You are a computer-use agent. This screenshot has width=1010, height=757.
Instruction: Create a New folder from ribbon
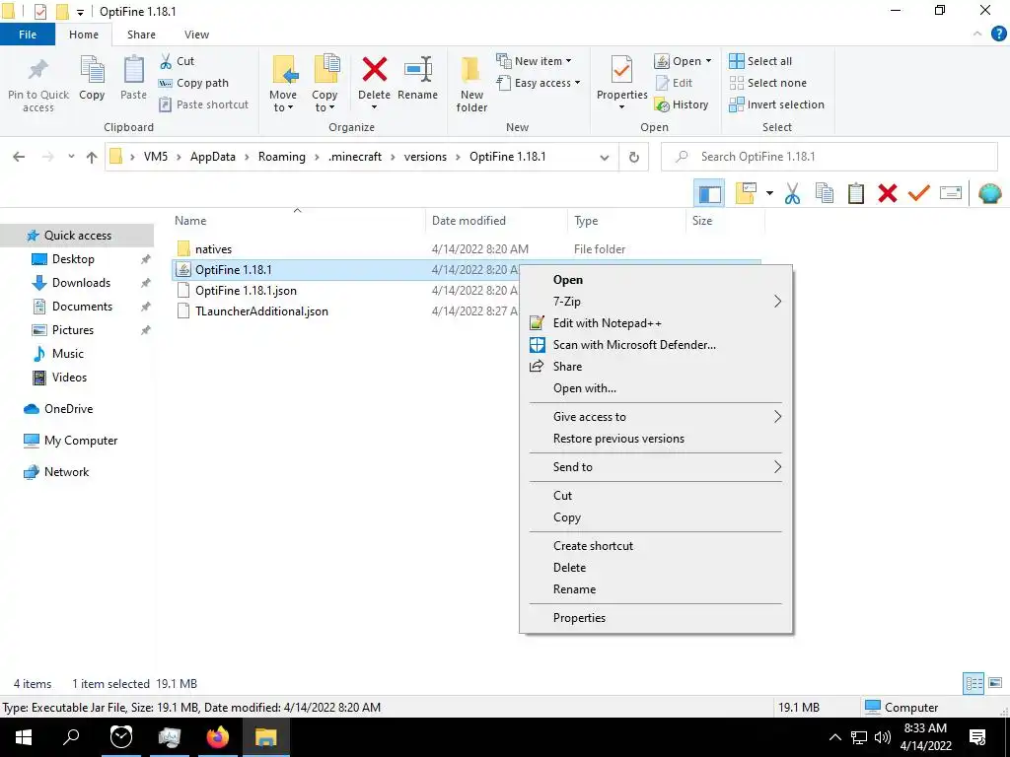coord(471,84)
